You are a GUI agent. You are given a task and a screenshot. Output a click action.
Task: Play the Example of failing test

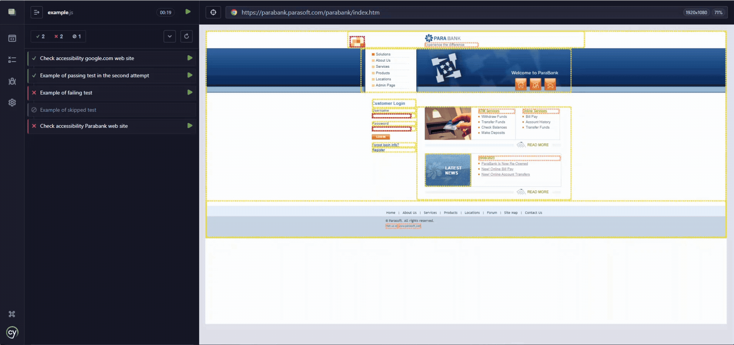[x=190, y=92]
